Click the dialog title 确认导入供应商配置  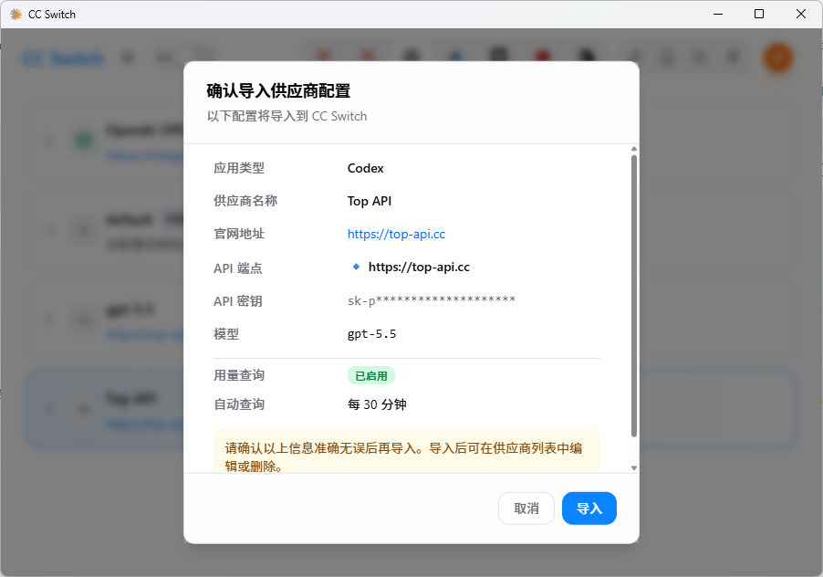(x=278, y=90)
